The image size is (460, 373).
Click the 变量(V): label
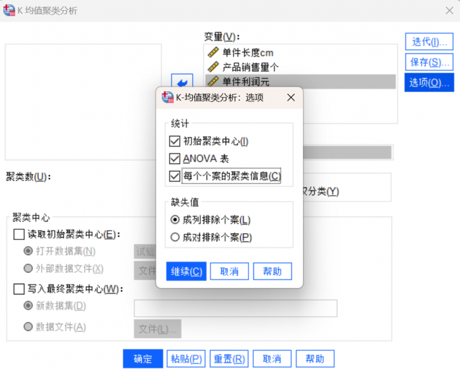(222, 37)
